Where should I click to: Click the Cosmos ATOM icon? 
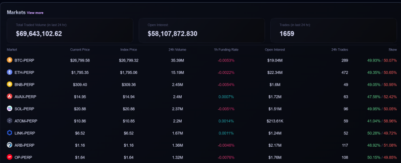tap(10, 121)
